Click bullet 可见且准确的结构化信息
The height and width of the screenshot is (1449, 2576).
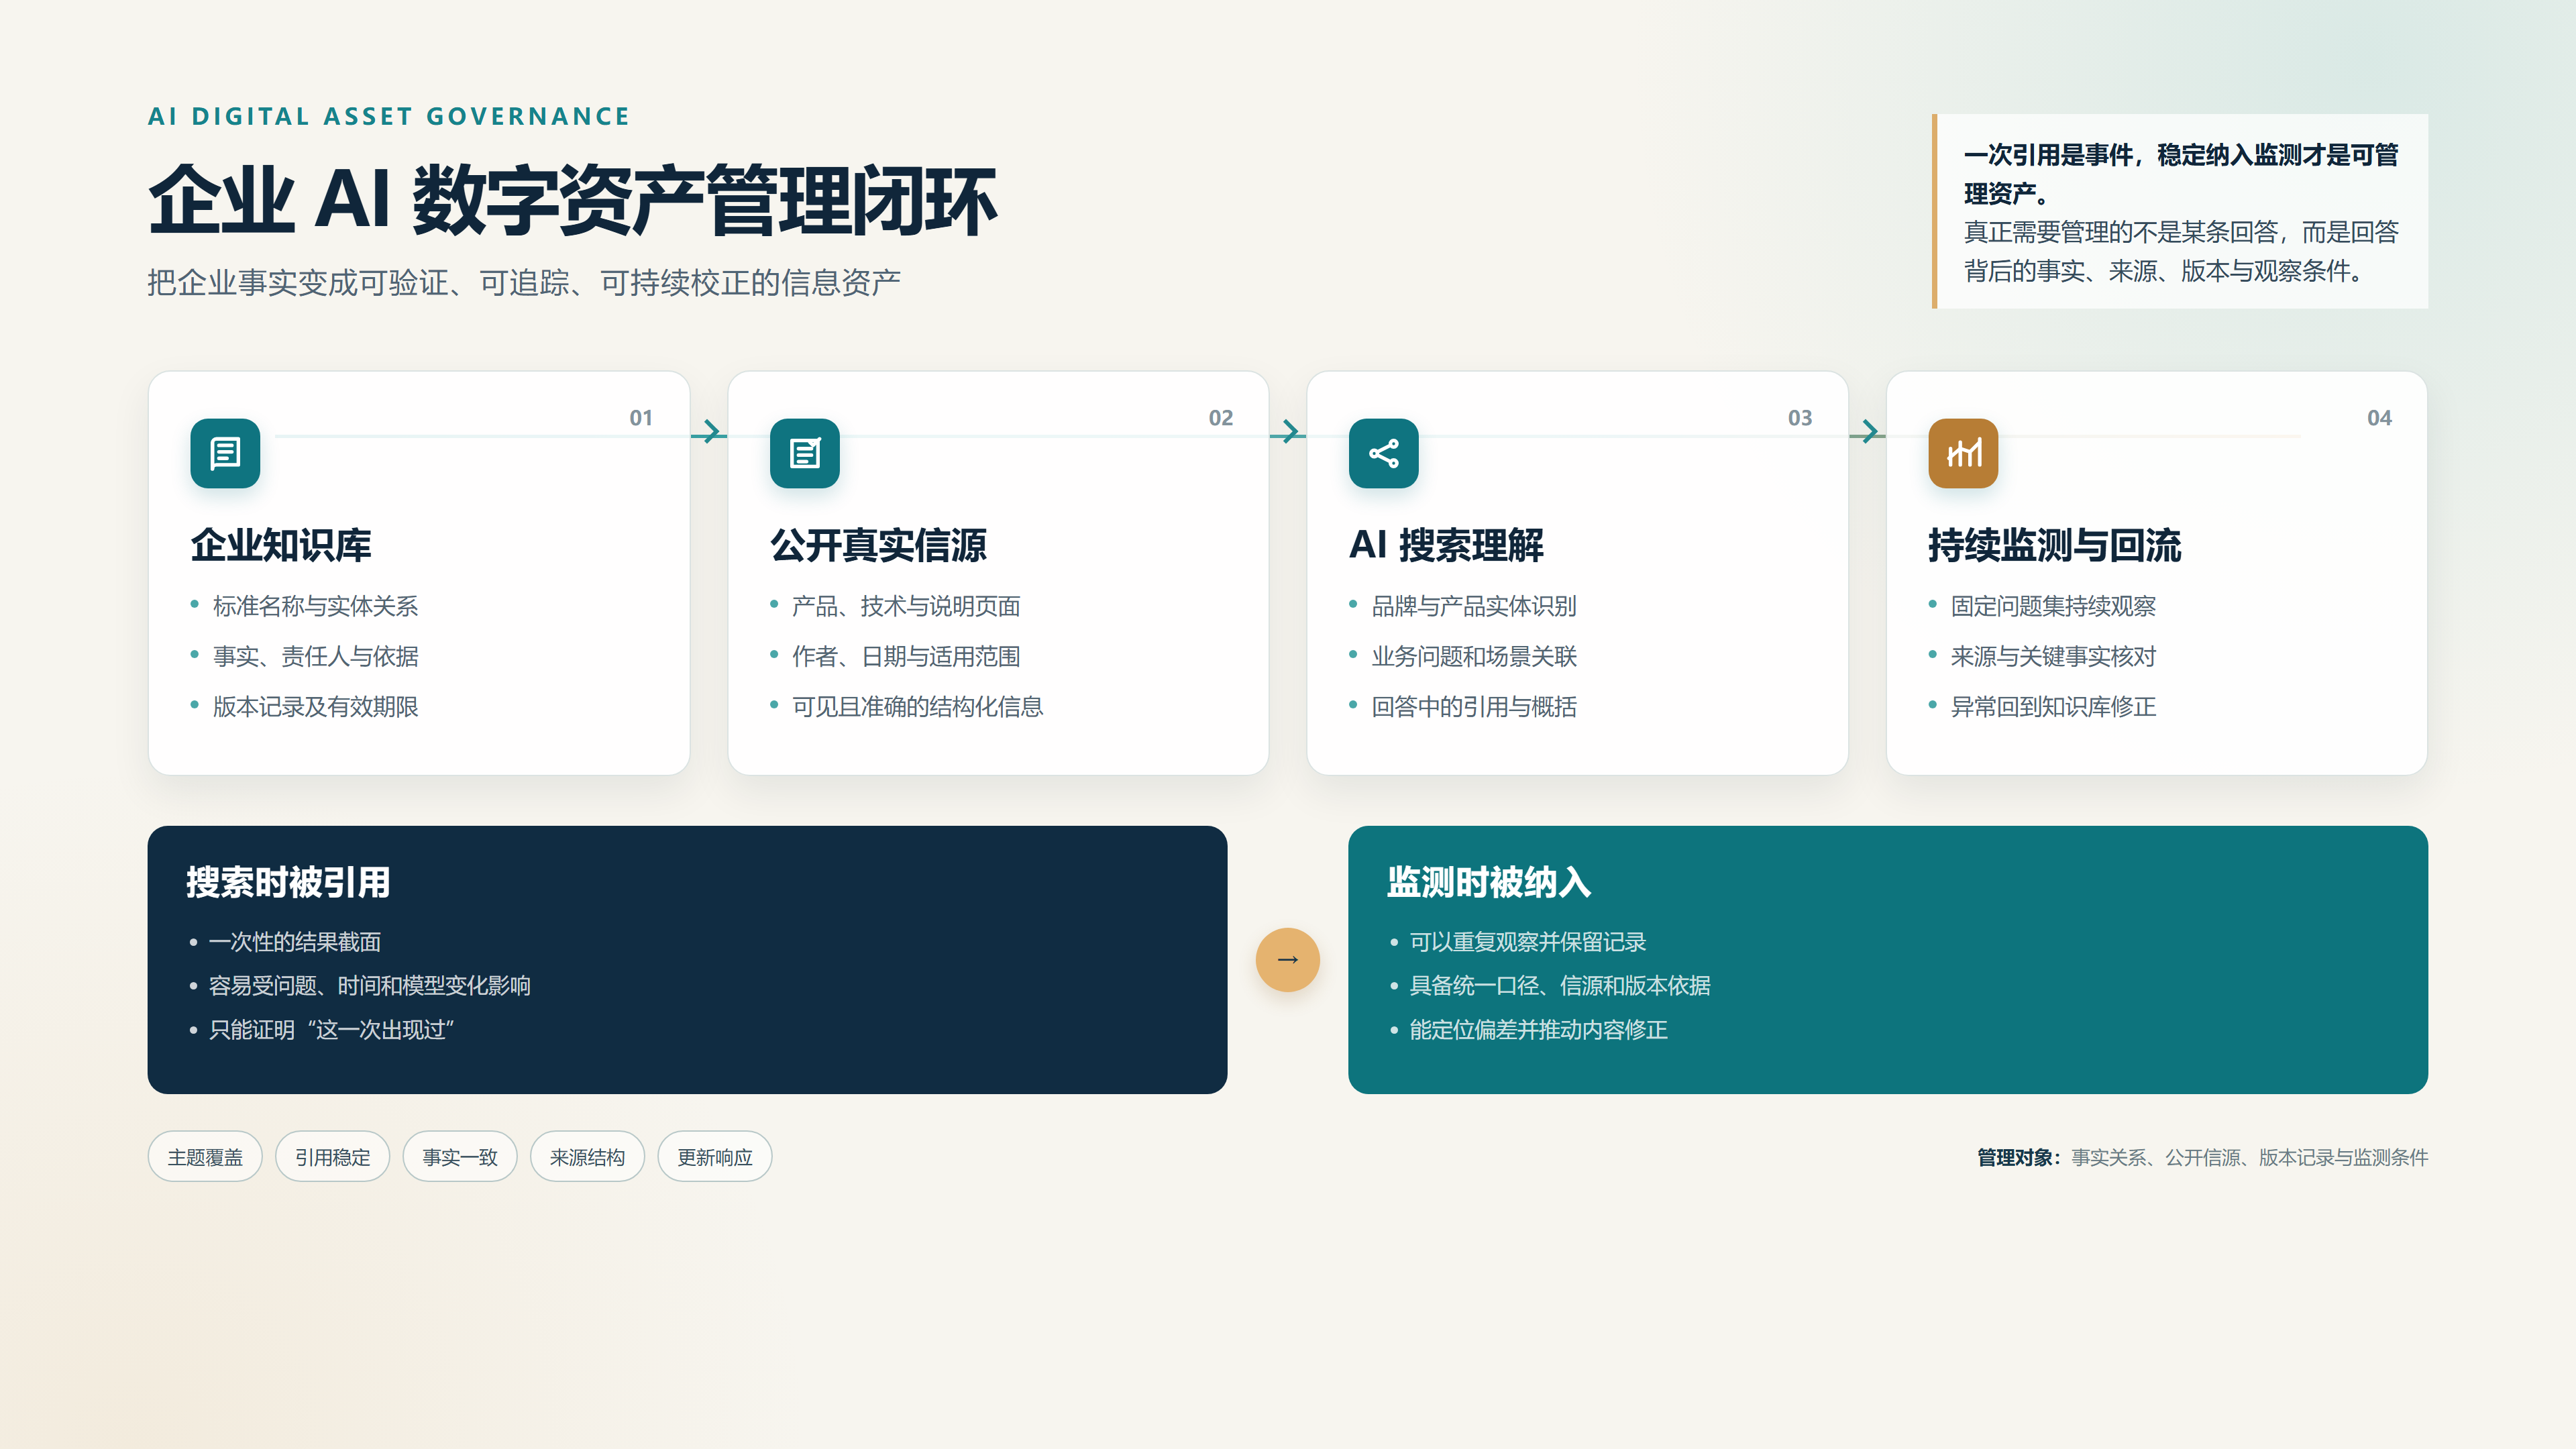(917, 707)
